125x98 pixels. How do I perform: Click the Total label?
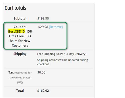point(20,91)
